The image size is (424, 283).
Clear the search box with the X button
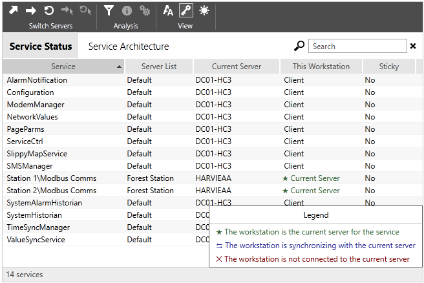click(x=413, y=46)
